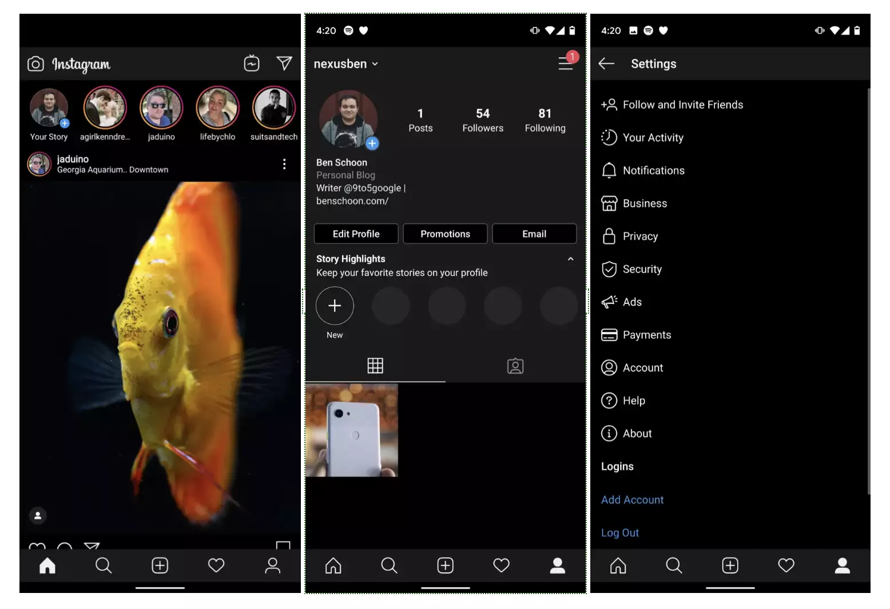The height and width of the screenshot is (609, 890).
Task: Tap the Profile icon in Settings screen bottom bar
Action: (843, 565)
